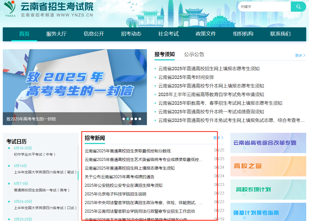
Task: Switch to the 公示公告 tab
Action: [x=194, y=54]
